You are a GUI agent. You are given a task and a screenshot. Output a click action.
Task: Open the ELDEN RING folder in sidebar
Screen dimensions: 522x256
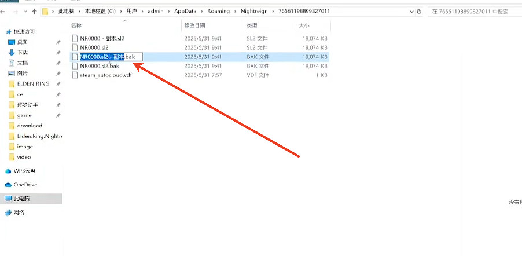pyautogui.click(x=33, y=84)
